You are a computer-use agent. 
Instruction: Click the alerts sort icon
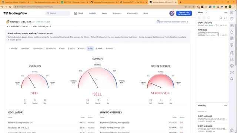pos(226,18)
